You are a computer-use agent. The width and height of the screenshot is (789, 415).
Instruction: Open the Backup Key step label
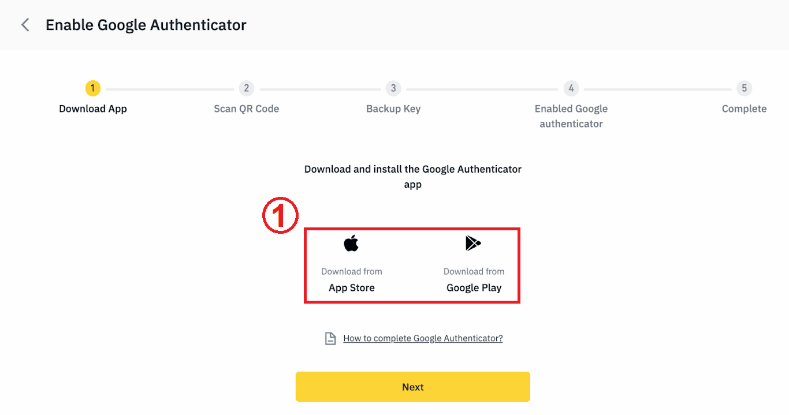click(393, 109)
